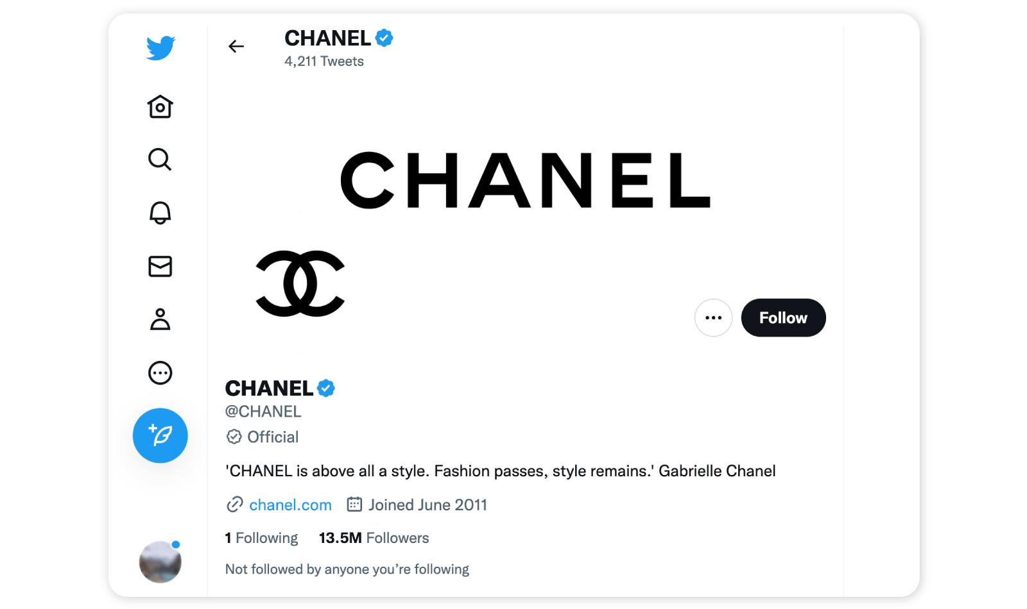The height and width of the screenshot is (609, 1027).
Task: Open the More options sidebar icon
Action: click(x=160, y=372)
